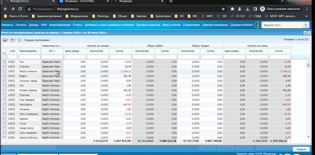
Task: Open the 'МИС' bookmark
Action: [207, 16]
